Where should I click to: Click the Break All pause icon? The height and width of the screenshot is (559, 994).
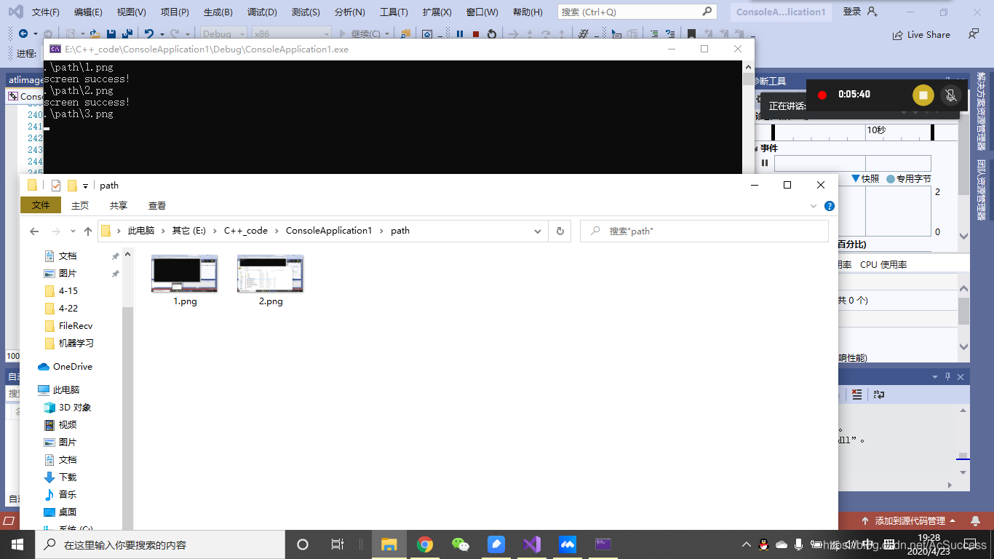459,33
